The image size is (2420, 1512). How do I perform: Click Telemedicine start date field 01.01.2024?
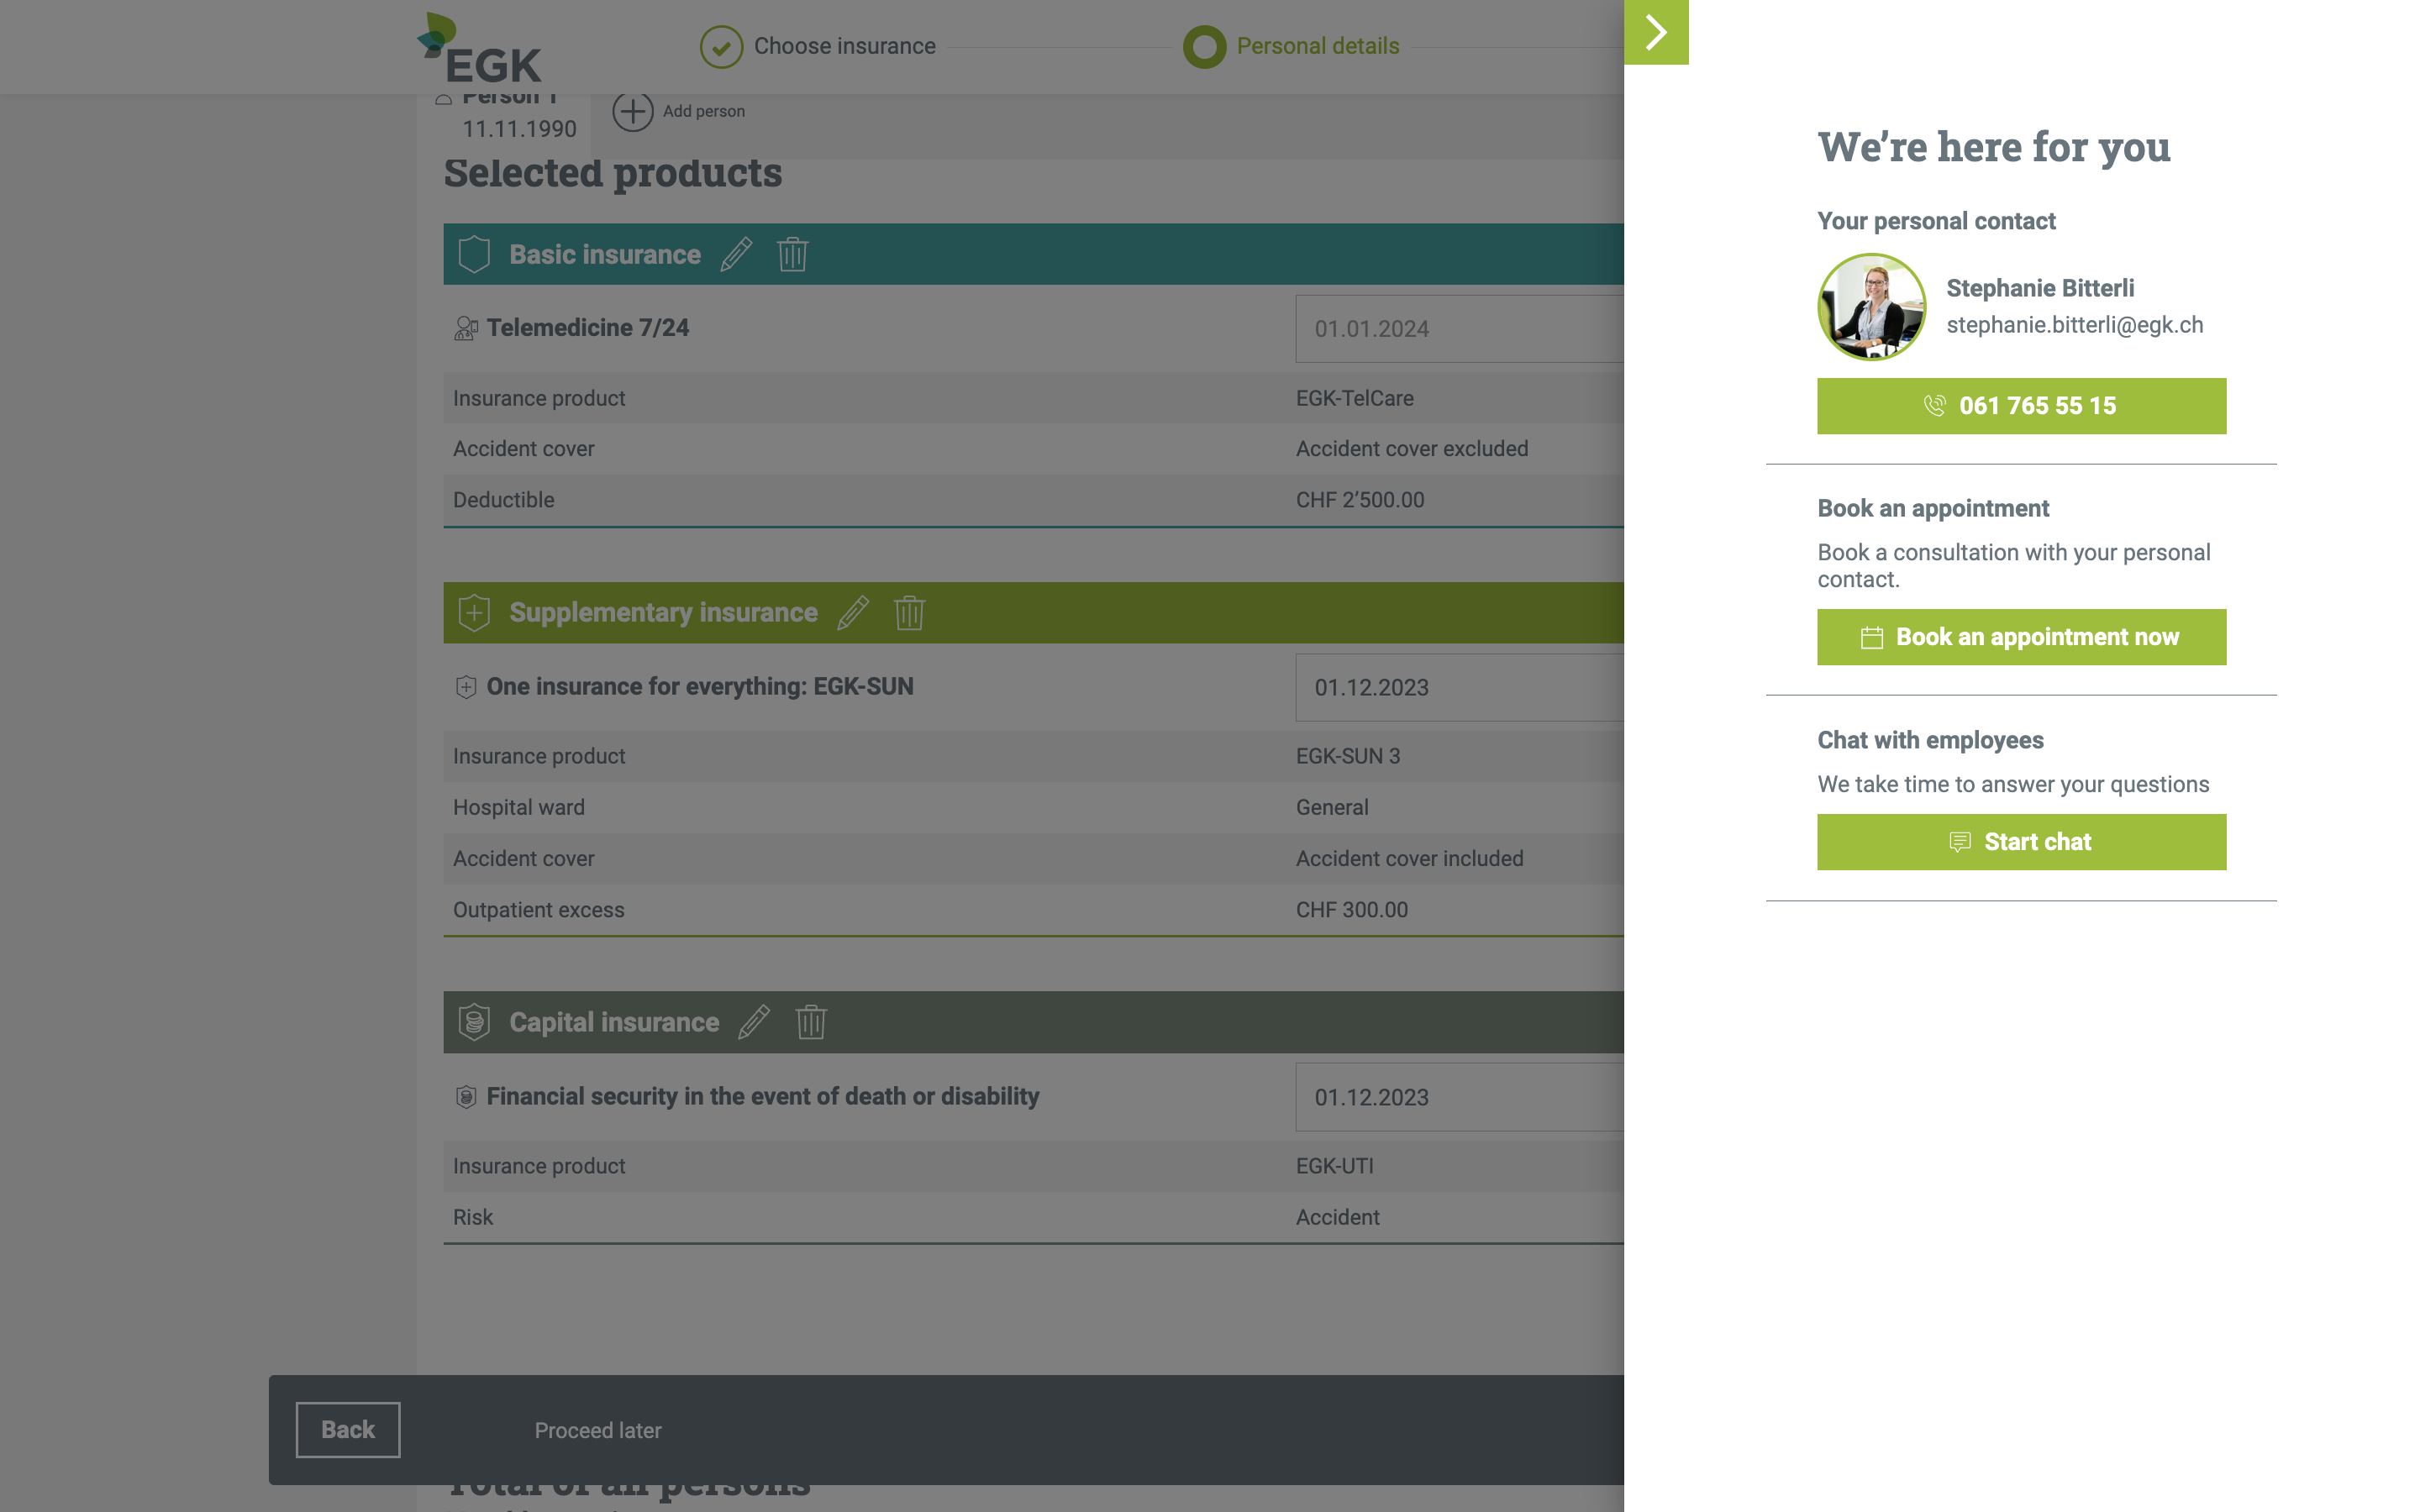point(1458,329)
